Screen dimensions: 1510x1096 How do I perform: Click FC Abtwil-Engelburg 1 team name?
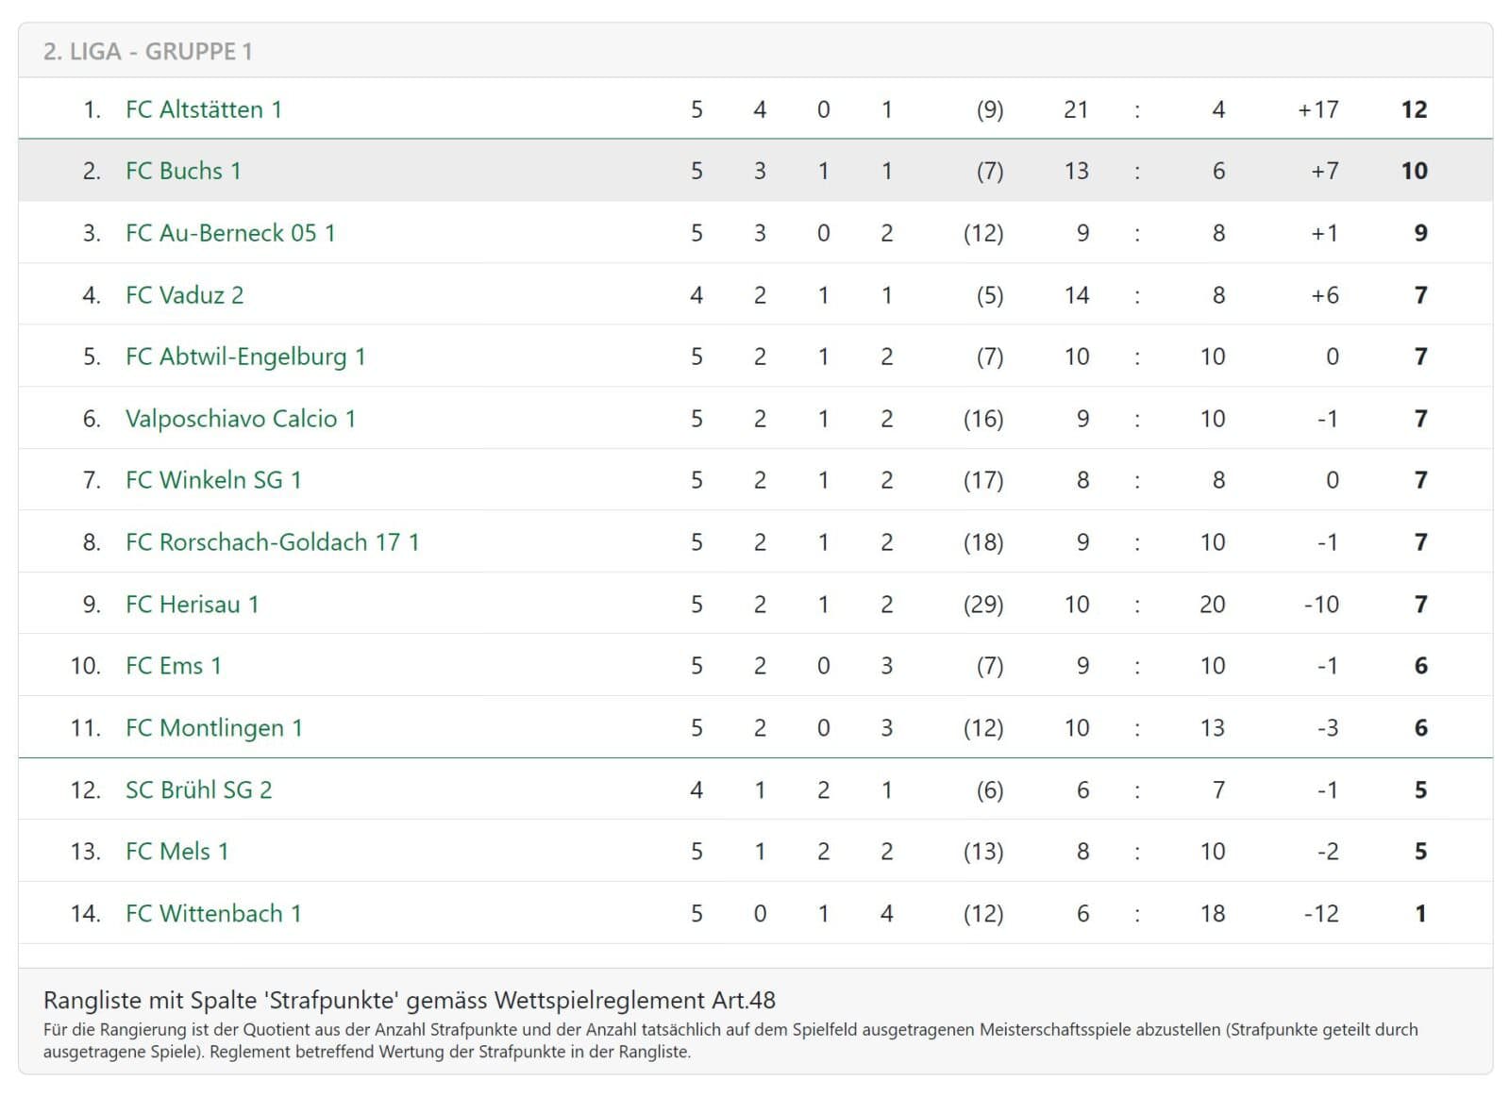point(245,357)
